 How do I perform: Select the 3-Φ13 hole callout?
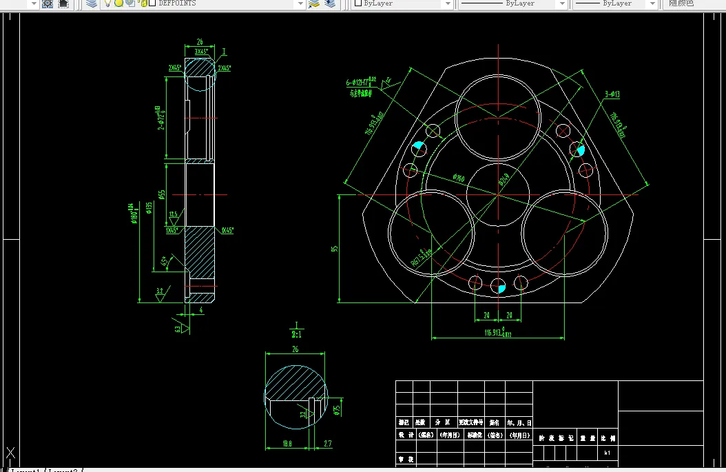point(612,94)
